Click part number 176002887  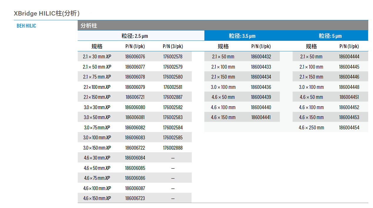pyautogui.click(x=173, y=97)
